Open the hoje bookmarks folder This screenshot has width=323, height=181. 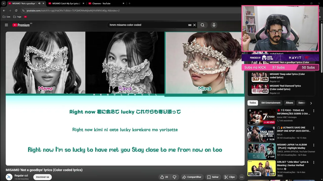(17, 17)
